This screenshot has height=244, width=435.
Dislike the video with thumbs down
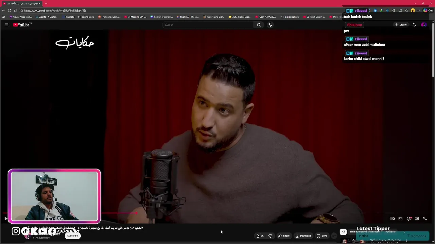coord(270,236)
